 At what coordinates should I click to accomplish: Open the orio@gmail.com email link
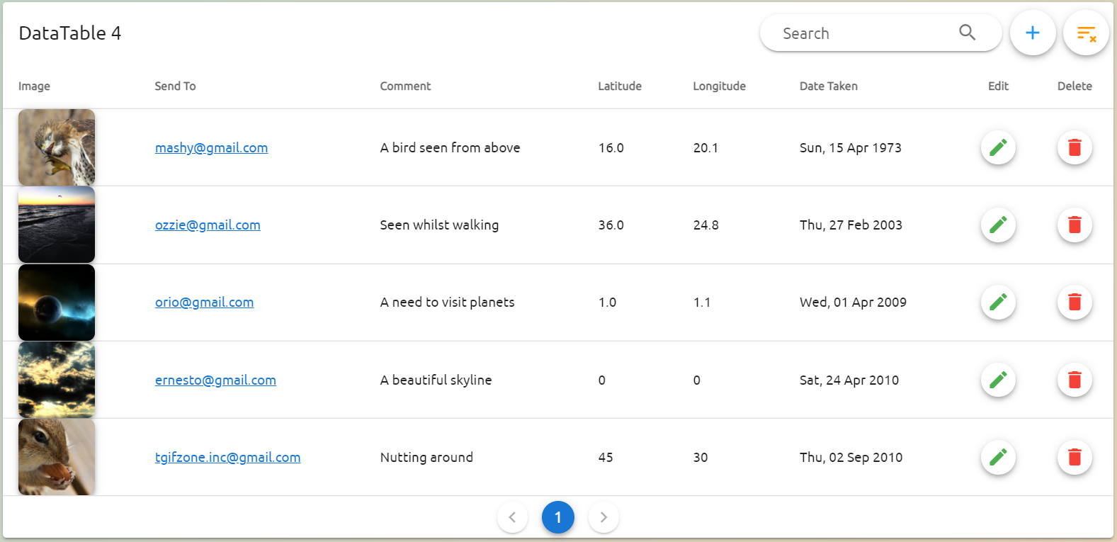pos(204,302)
